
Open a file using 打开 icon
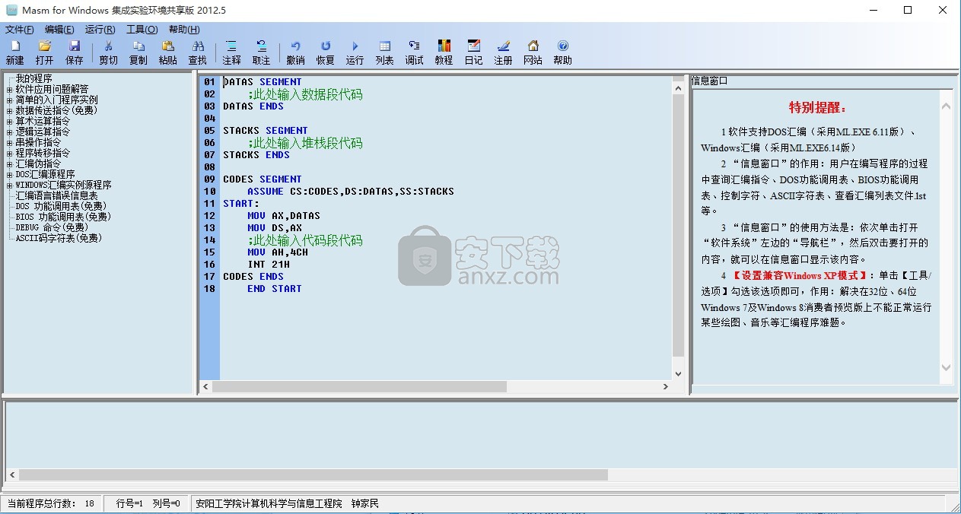coord(44,52)
